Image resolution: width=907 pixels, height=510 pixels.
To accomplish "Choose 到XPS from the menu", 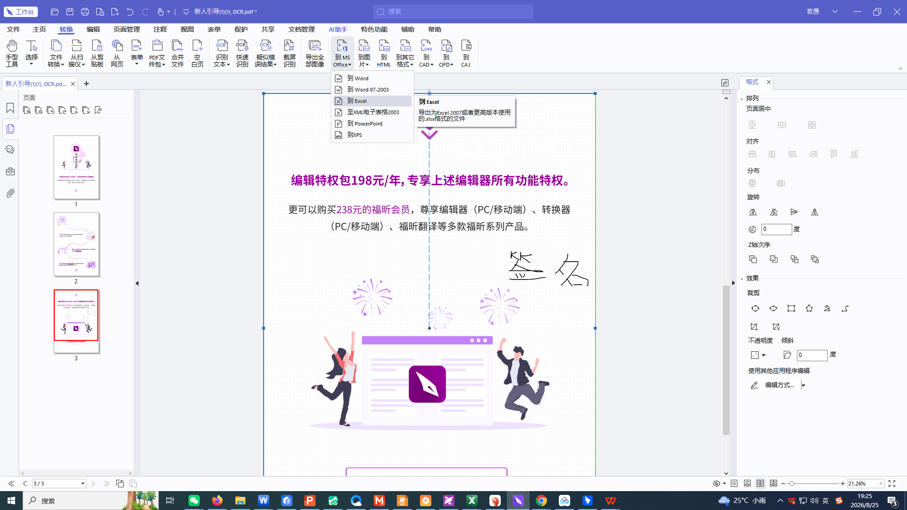I will click(372, 135).
